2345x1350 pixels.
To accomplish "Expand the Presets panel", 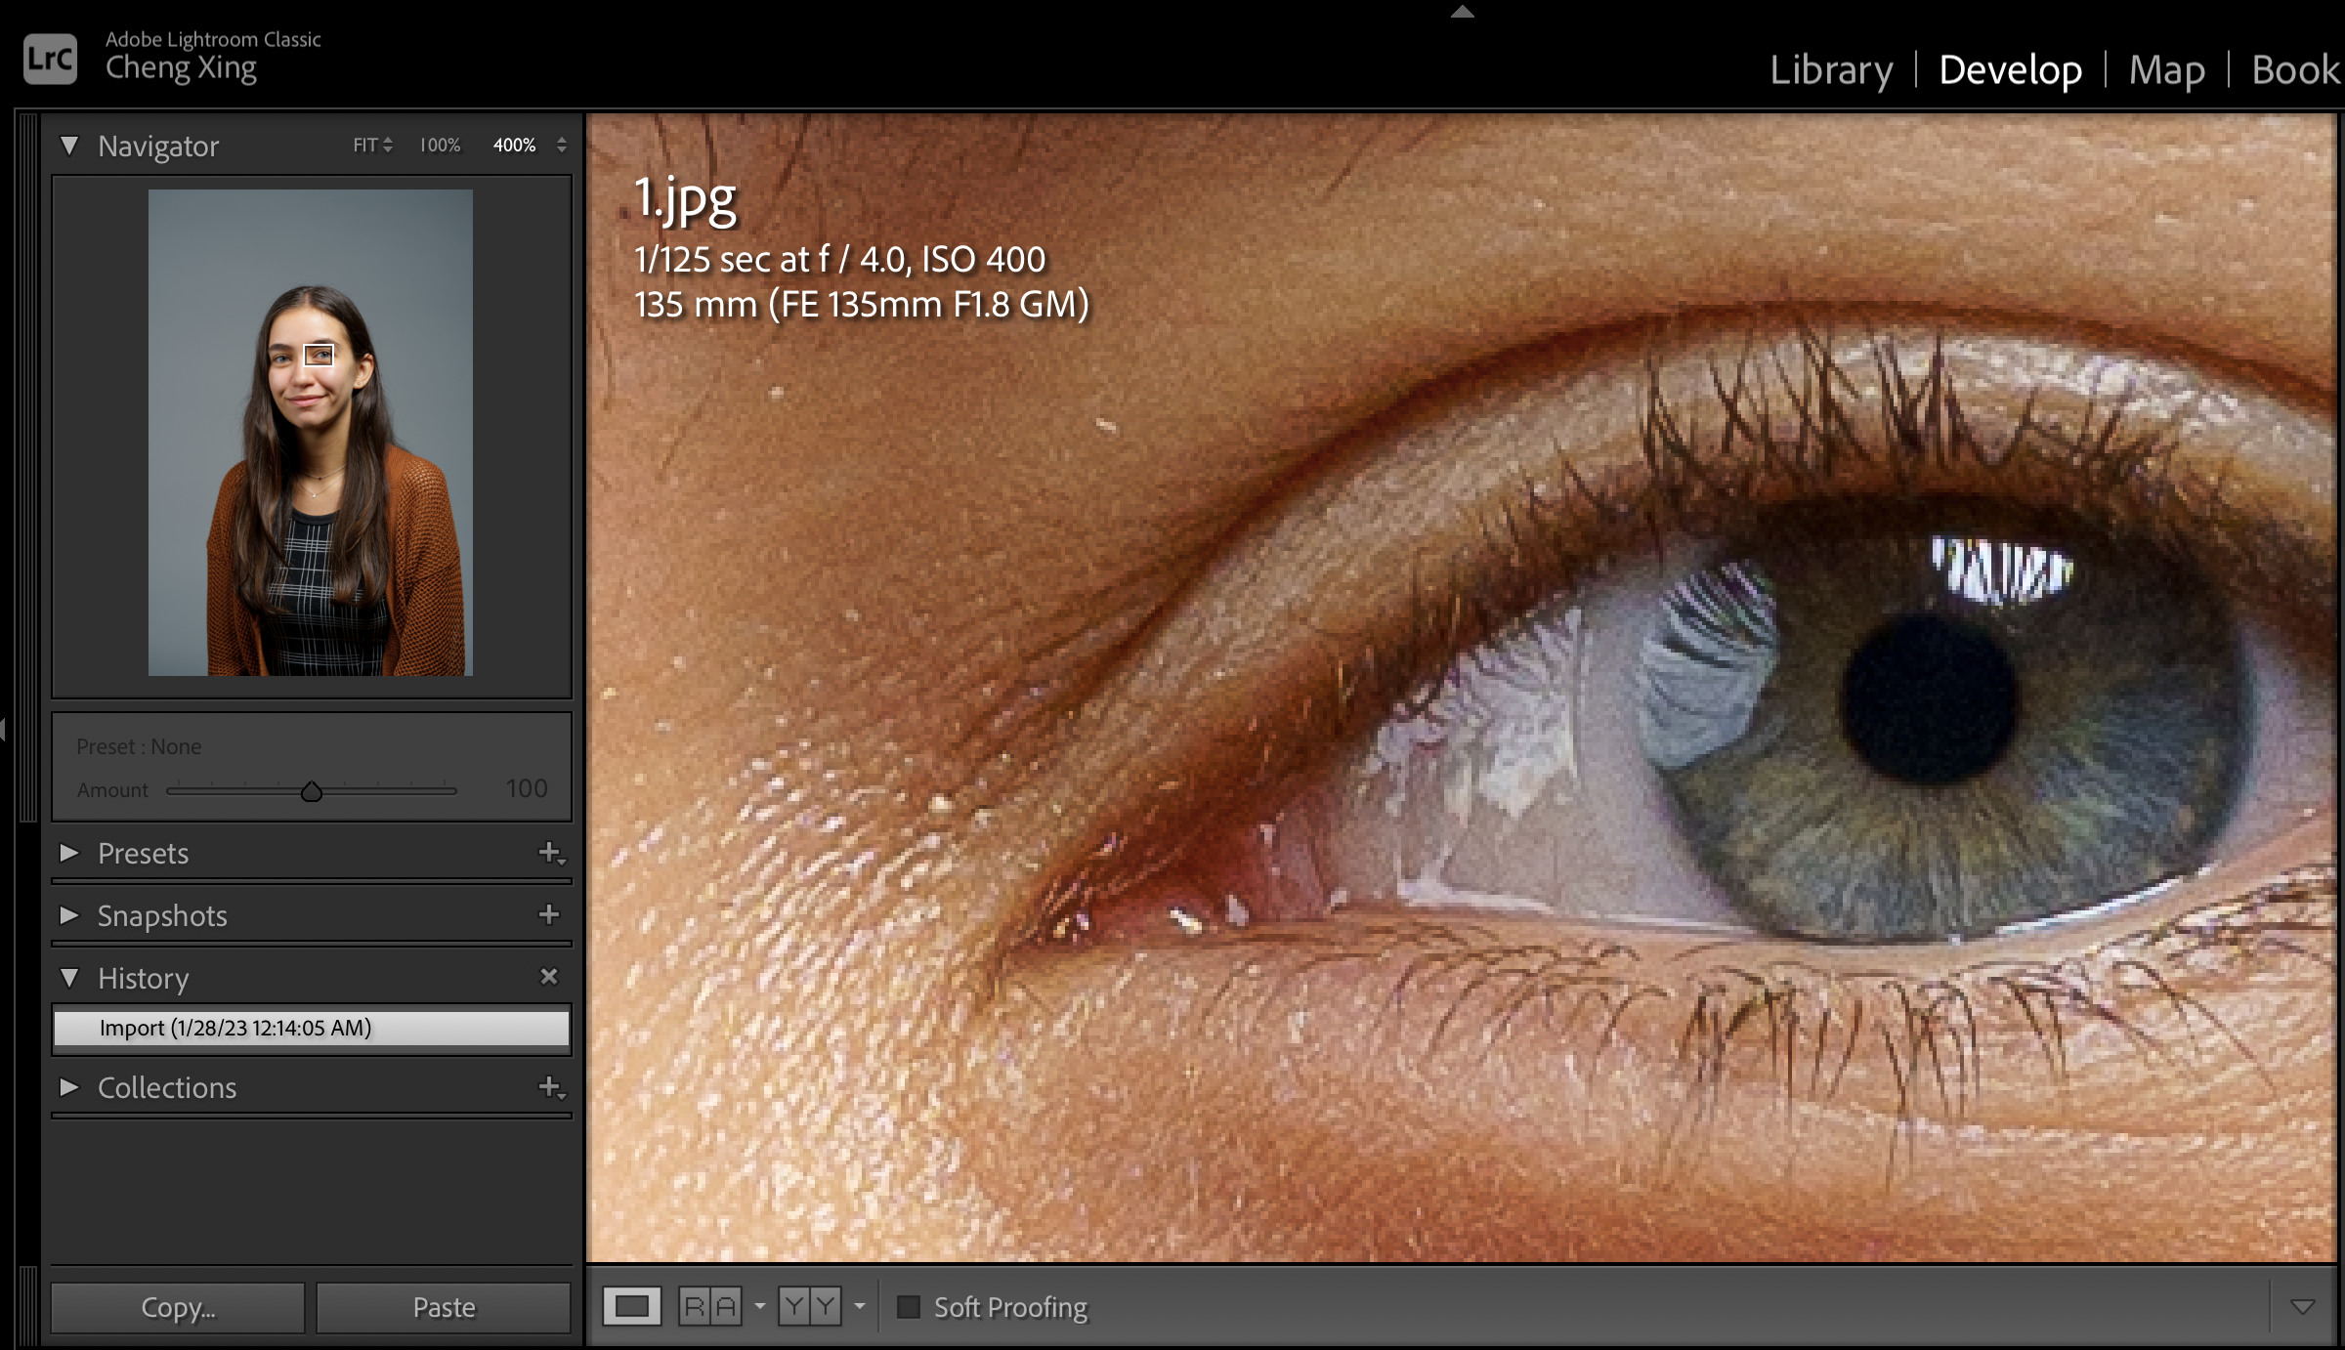I will click(x=69, y=853).
